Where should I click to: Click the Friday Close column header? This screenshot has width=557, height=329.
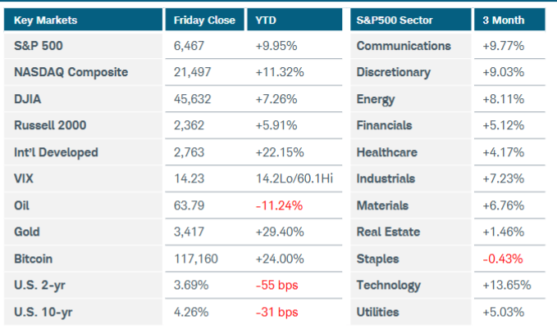205,20
